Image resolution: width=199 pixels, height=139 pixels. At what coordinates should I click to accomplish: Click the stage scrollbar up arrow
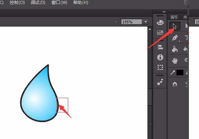coord(150,29)
